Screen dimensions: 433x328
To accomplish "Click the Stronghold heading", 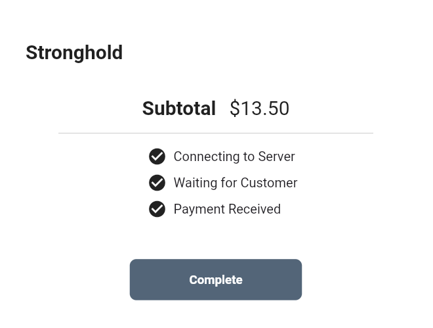I will [x=74, y=53].
